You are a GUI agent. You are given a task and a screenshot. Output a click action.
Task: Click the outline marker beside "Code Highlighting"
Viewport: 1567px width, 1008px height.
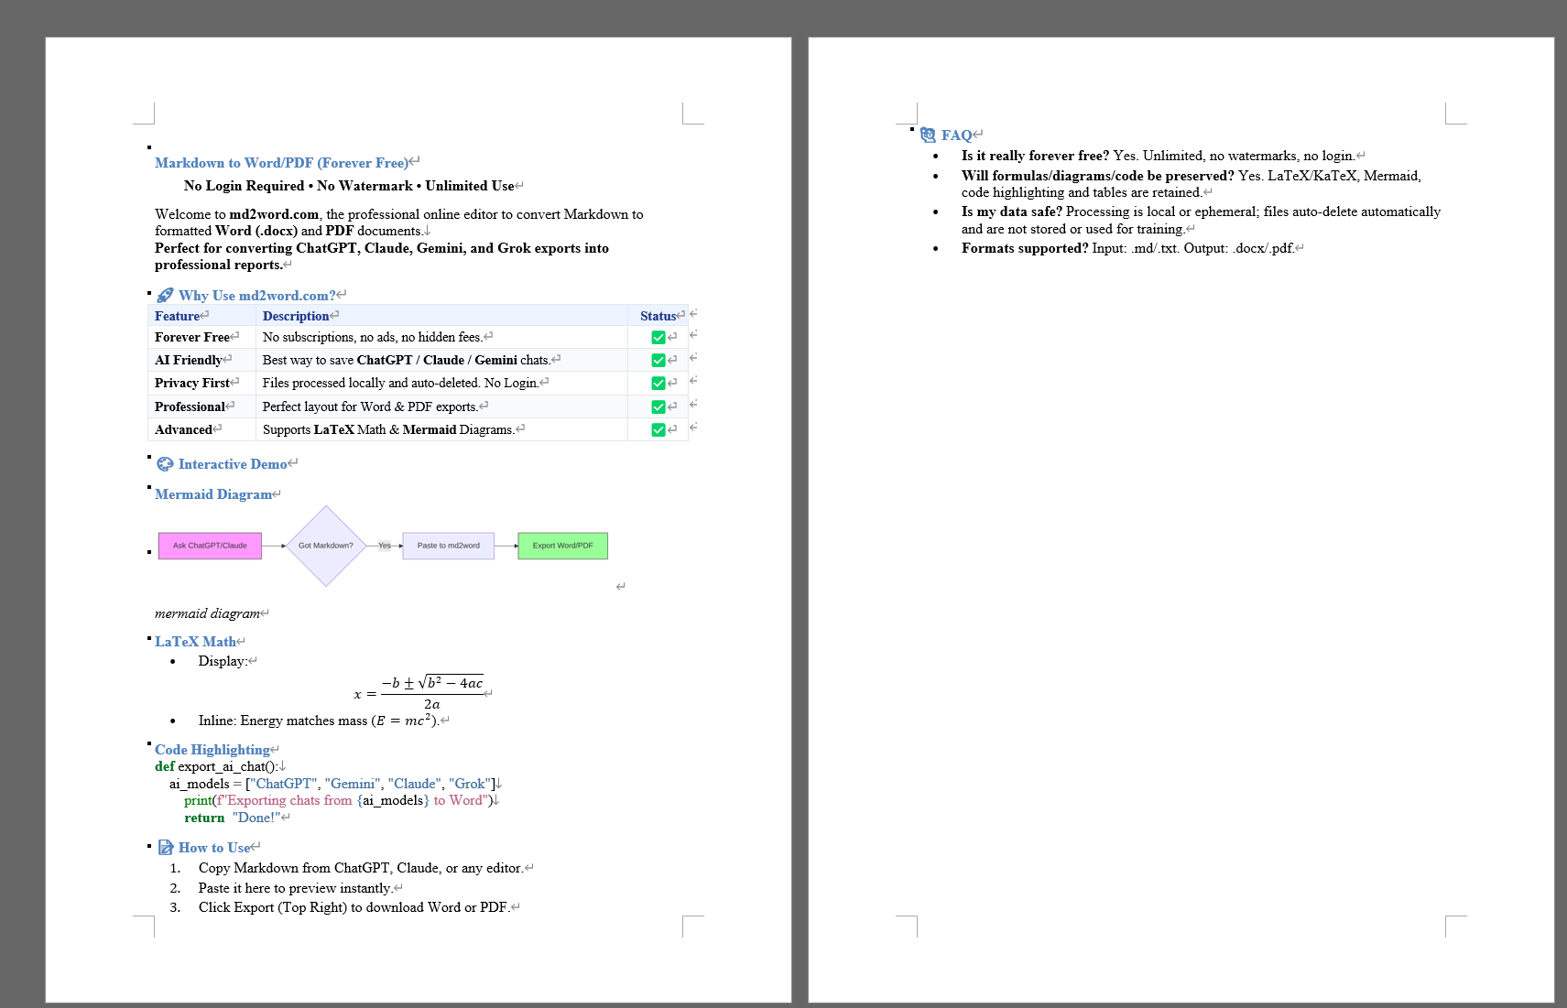[147, 743]
